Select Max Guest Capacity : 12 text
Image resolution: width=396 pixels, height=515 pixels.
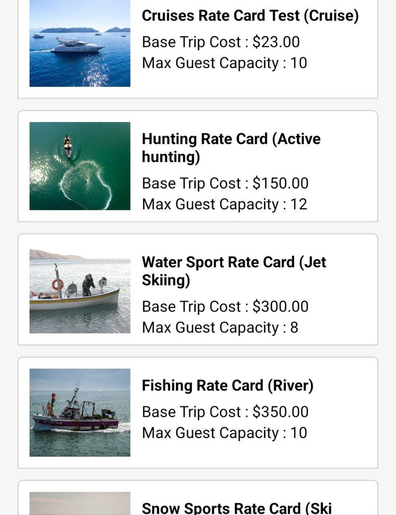click(224, 204)
